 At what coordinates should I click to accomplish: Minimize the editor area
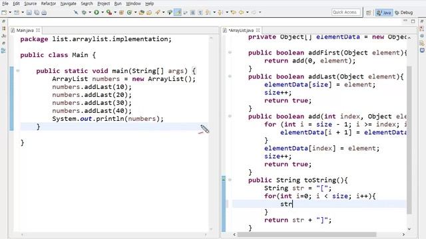[405, 21]
